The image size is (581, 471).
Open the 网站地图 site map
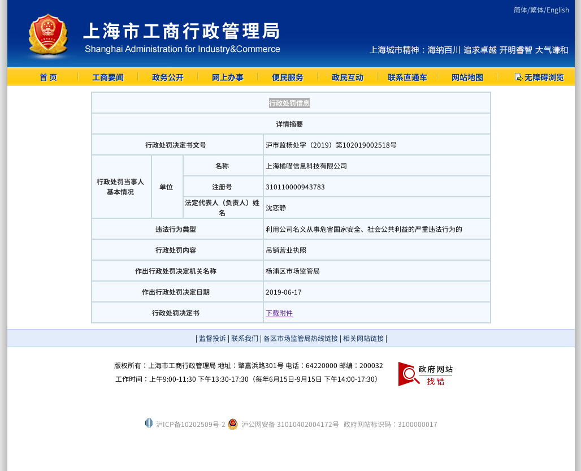[467, 77]
